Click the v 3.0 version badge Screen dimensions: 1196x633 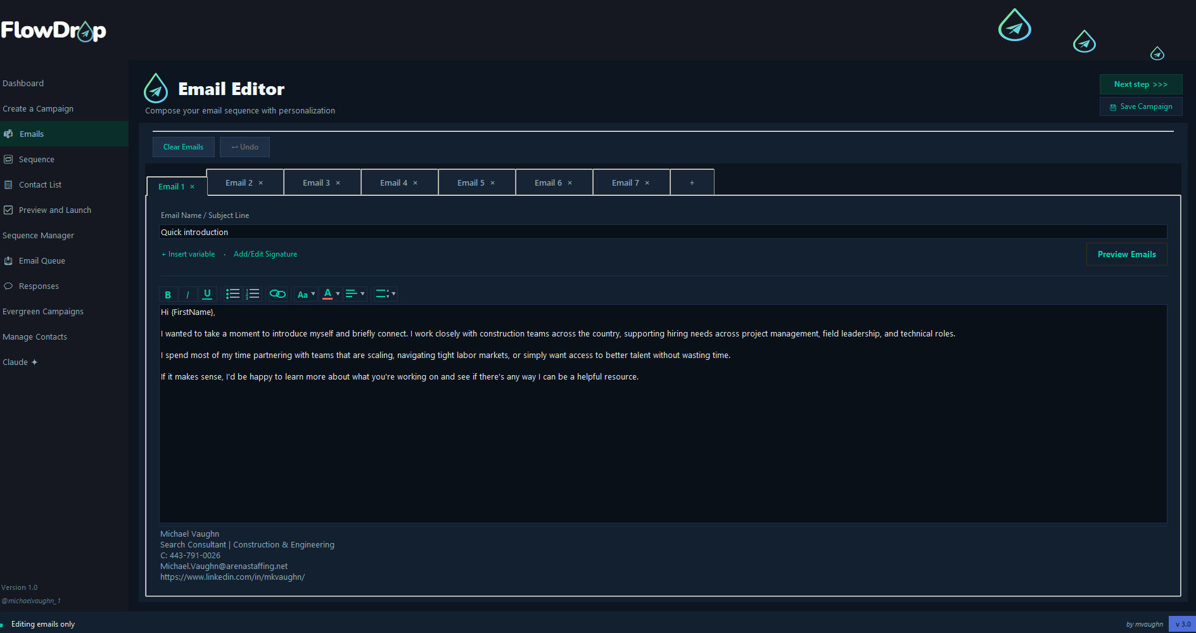(x=1182, y=624)
